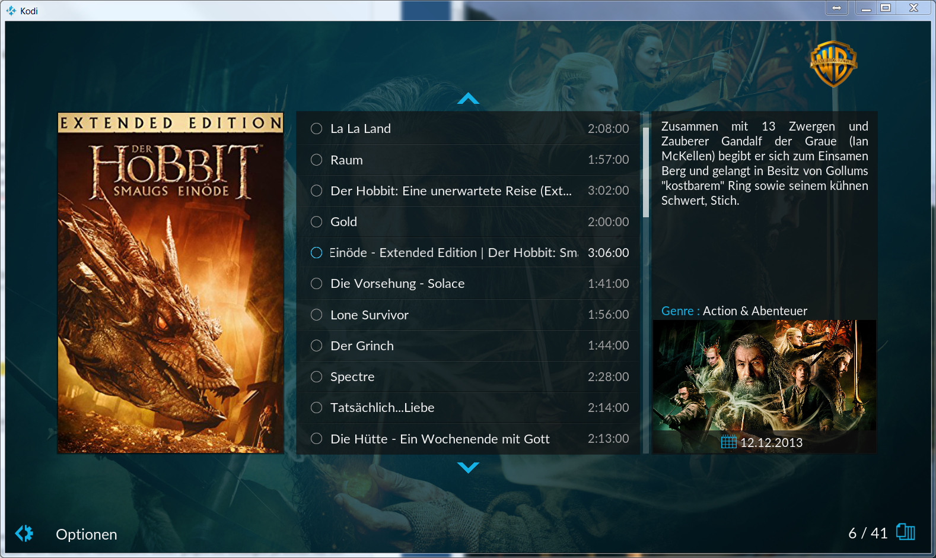Click the item counter 6 / 41
936x558 pixels.
[868, 533]
